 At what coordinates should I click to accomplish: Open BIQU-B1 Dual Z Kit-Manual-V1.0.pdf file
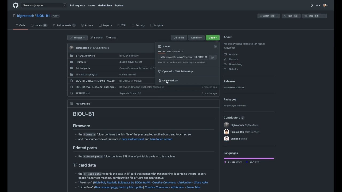pyautogui.click(x=95, y=81)
